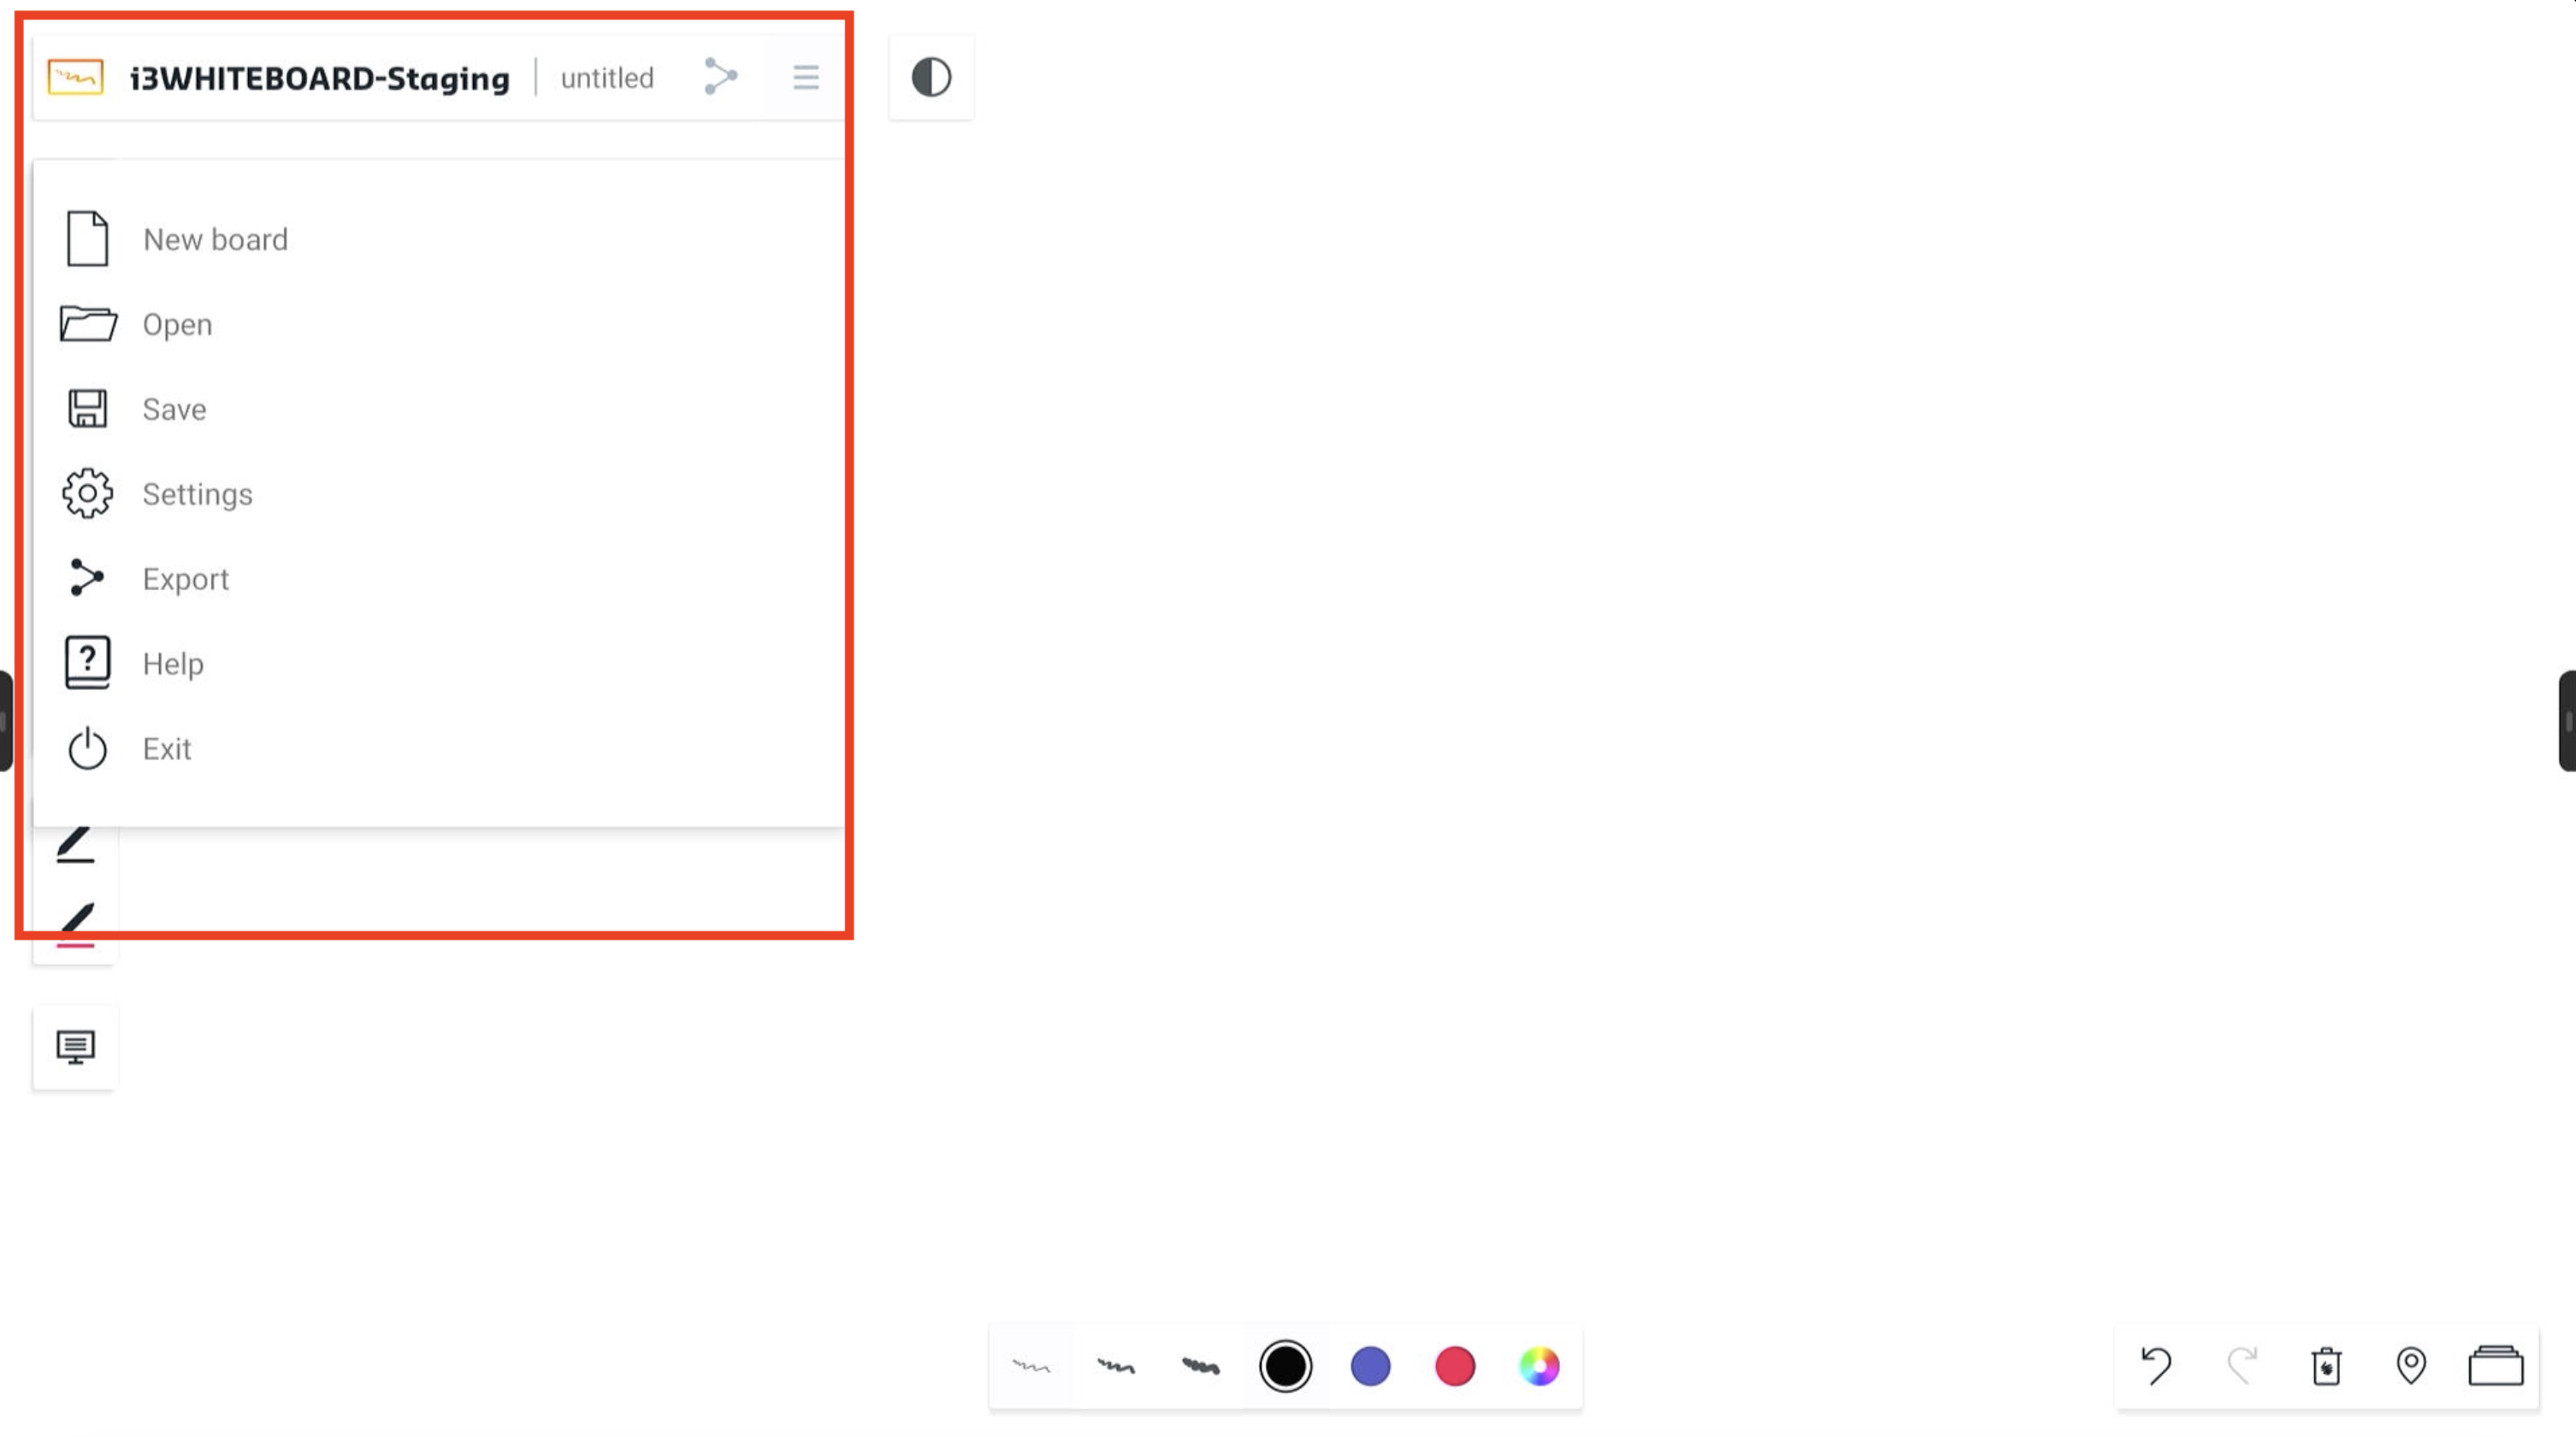Click the location/pin marker icon

pyautogui.click(x=2410, y=1364)
